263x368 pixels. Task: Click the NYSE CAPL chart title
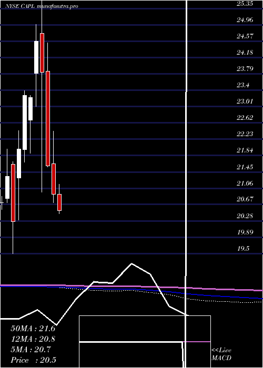tap(42, 6)
